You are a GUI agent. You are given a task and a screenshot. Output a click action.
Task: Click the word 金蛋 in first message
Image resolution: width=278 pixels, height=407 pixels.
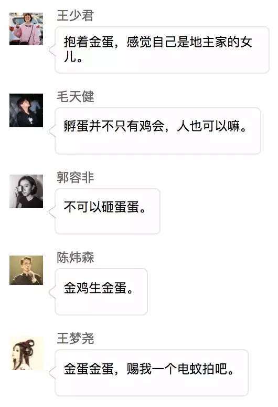(x=101, y=42)
